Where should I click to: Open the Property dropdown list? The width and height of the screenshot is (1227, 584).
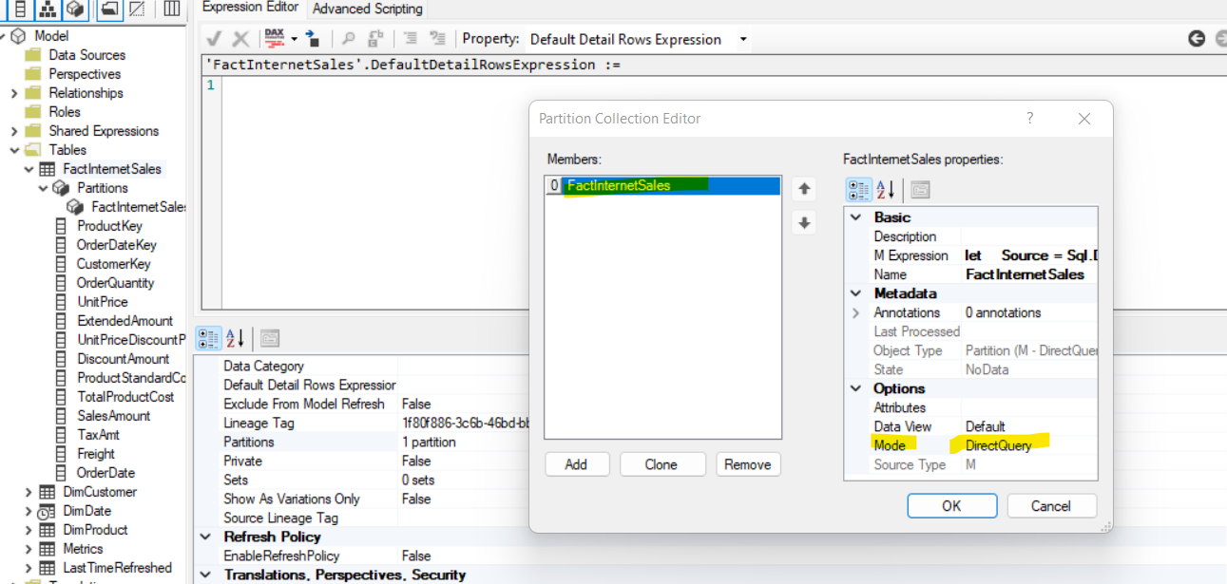pyautogui.click(x=743, y=39)
